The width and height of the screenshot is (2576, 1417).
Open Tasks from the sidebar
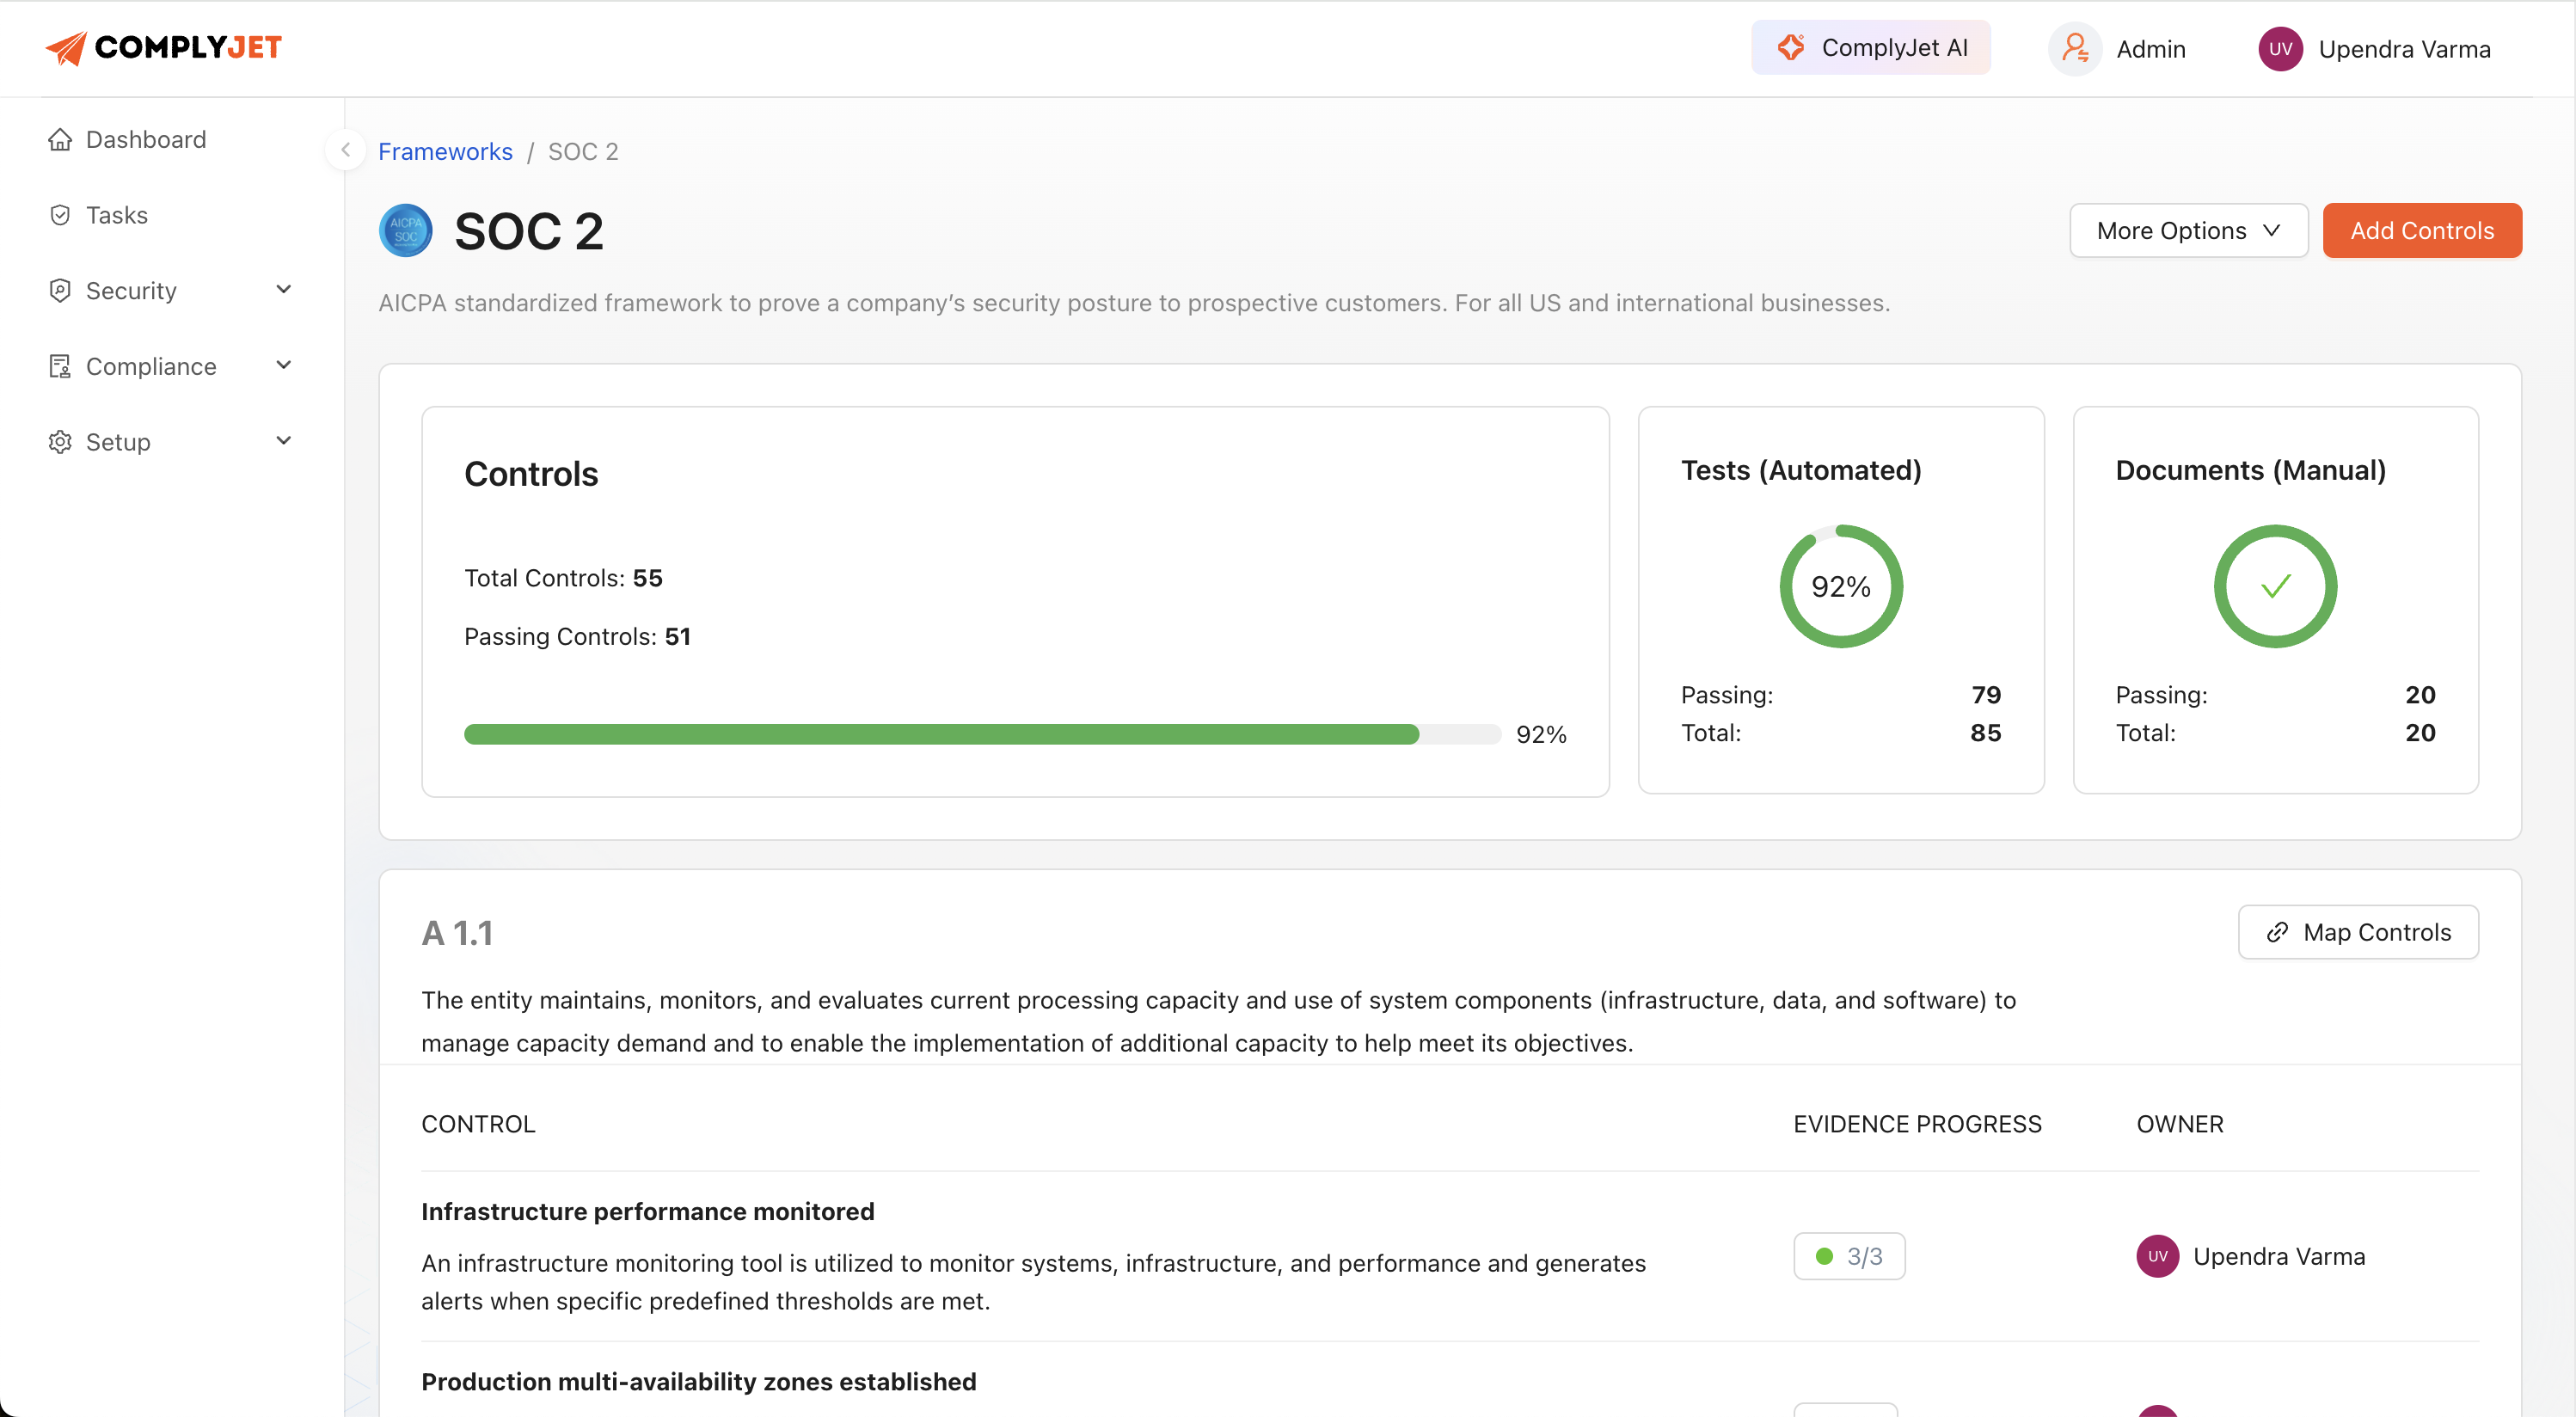pos(117,215)
